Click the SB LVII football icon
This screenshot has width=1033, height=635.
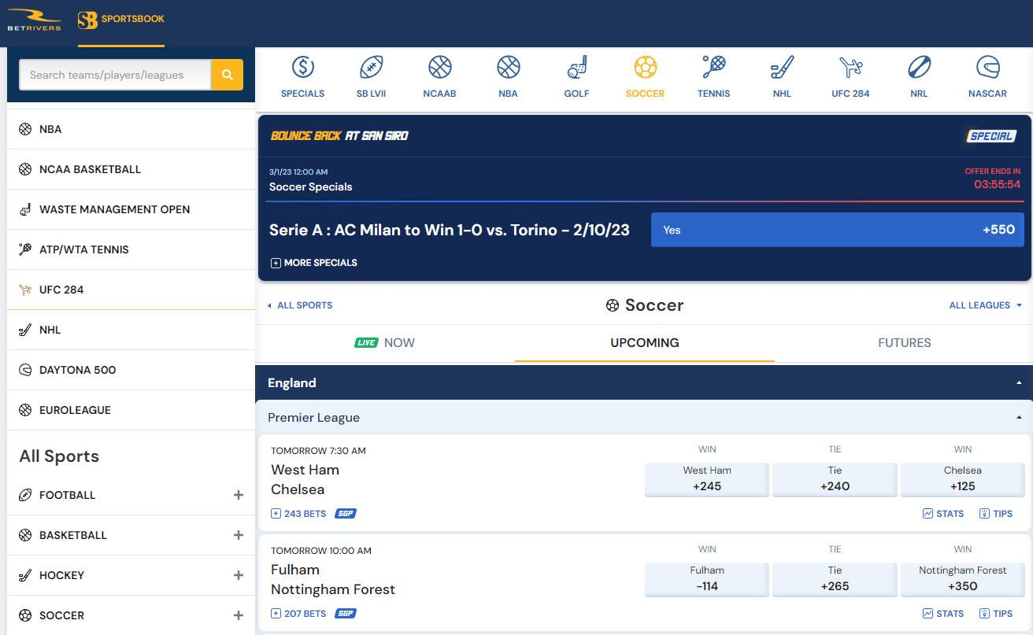click(371, 76)
